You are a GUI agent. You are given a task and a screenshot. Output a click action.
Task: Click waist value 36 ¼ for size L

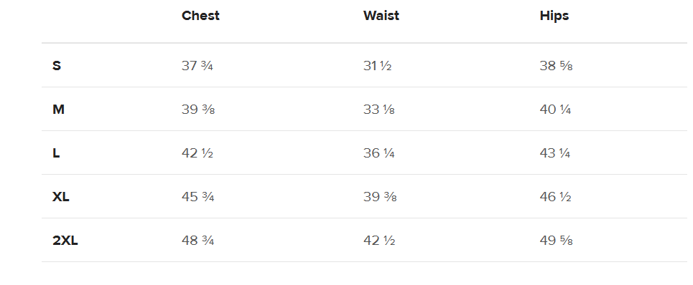pyautogui.click(x=378, y=153)
